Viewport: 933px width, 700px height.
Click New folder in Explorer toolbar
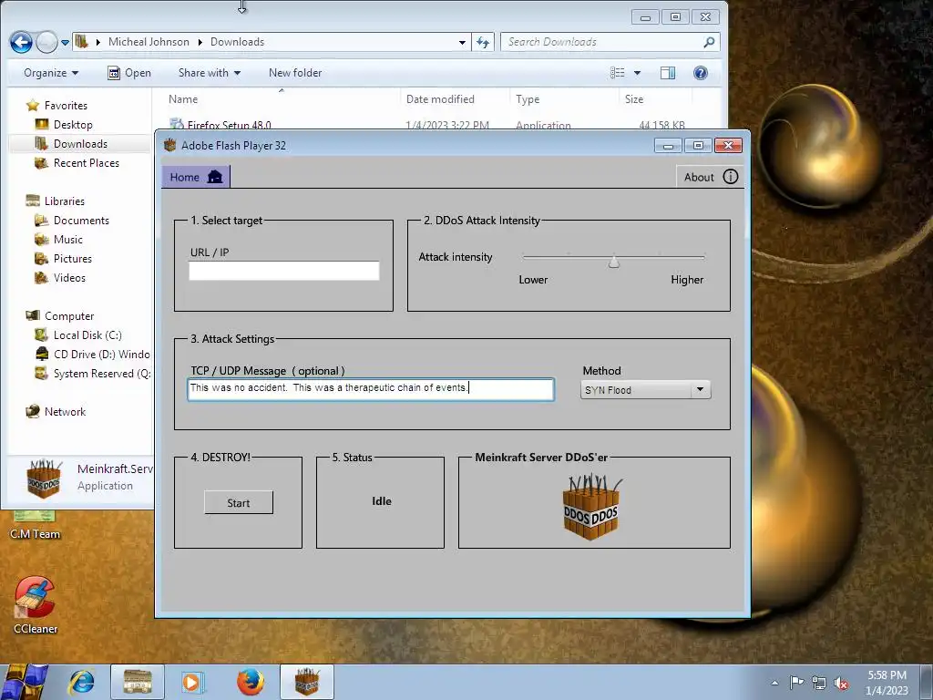point(295,73)
